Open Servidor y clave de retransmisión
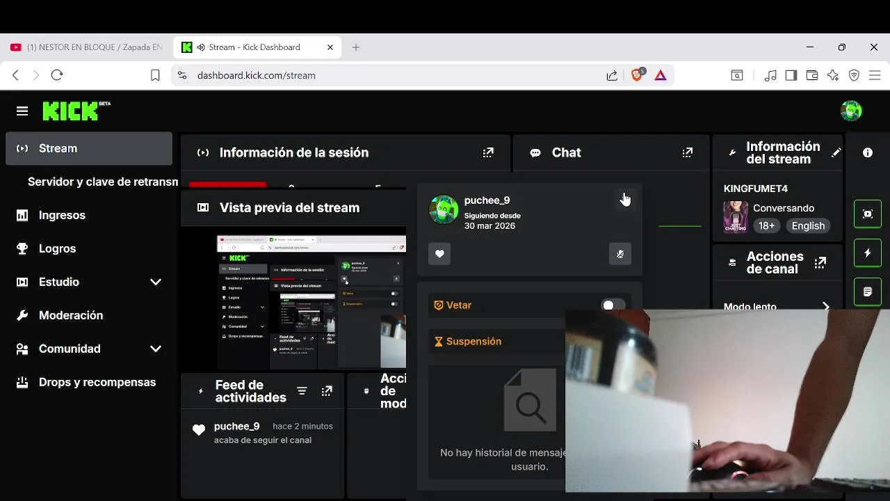This screenshot has width=890, height=501. pos(103,182)
